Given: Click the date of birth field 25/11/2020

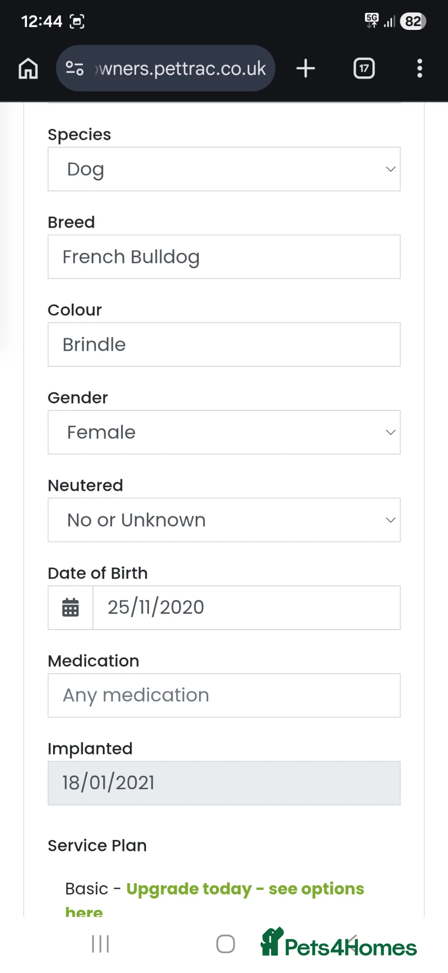Looking at the screenshot, I should coord(246,607).
